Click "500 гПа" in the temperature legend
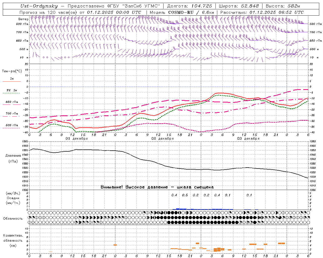 (x=12, y=125)
